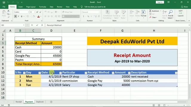Open the Receipt Method filter dropdown

click(x=113, y=73)
